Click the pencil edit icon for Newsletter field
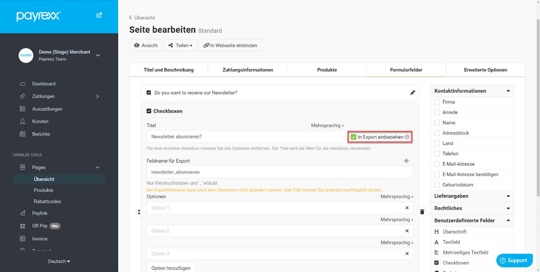The height and width of the screenshot is (272, 540). pos(413,93)
